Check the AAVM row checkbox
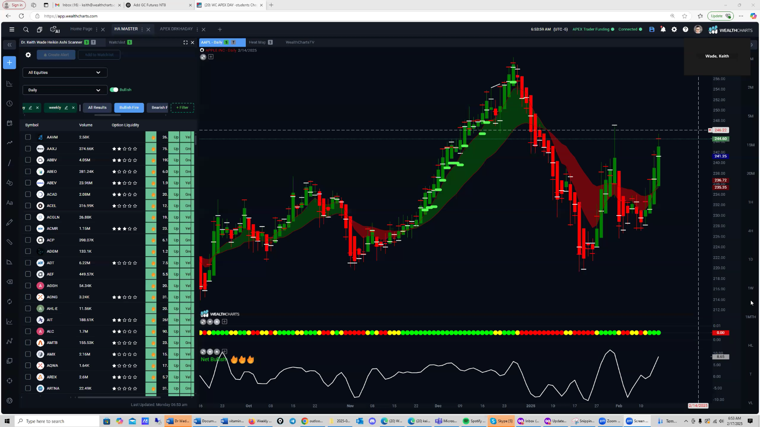 pos(28,137)
